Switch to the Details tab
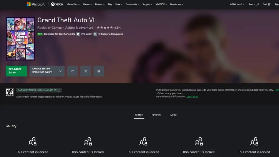The width and height of the screenshot is (279, 157). click(139, 115)
